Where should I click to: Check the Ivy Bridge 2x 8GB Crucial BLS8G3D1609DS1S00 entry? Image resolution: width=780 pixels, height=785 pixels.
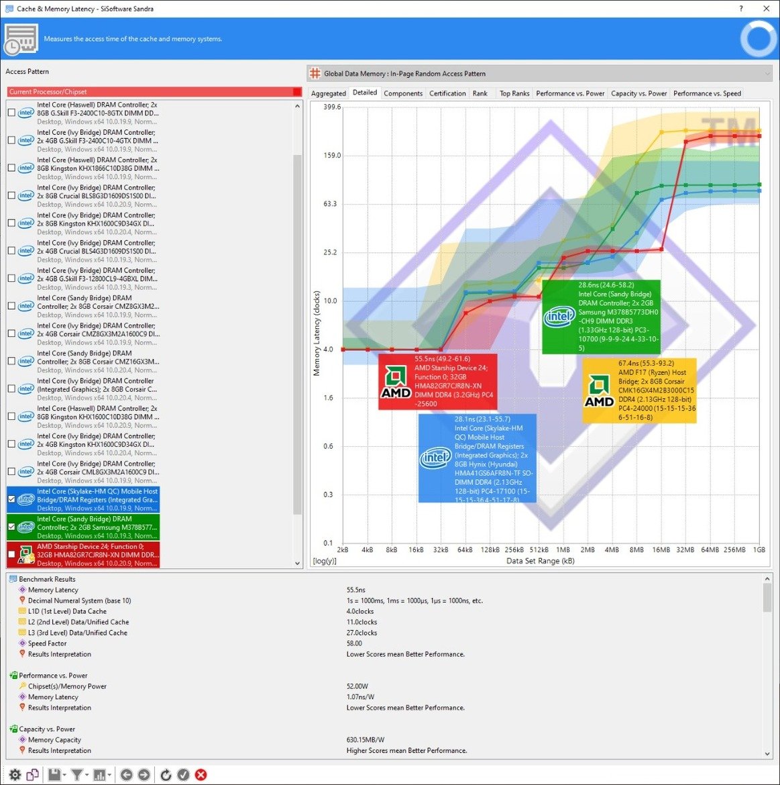pos(11,195)
